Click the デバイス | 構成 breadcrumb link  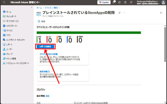click(51, 8)
